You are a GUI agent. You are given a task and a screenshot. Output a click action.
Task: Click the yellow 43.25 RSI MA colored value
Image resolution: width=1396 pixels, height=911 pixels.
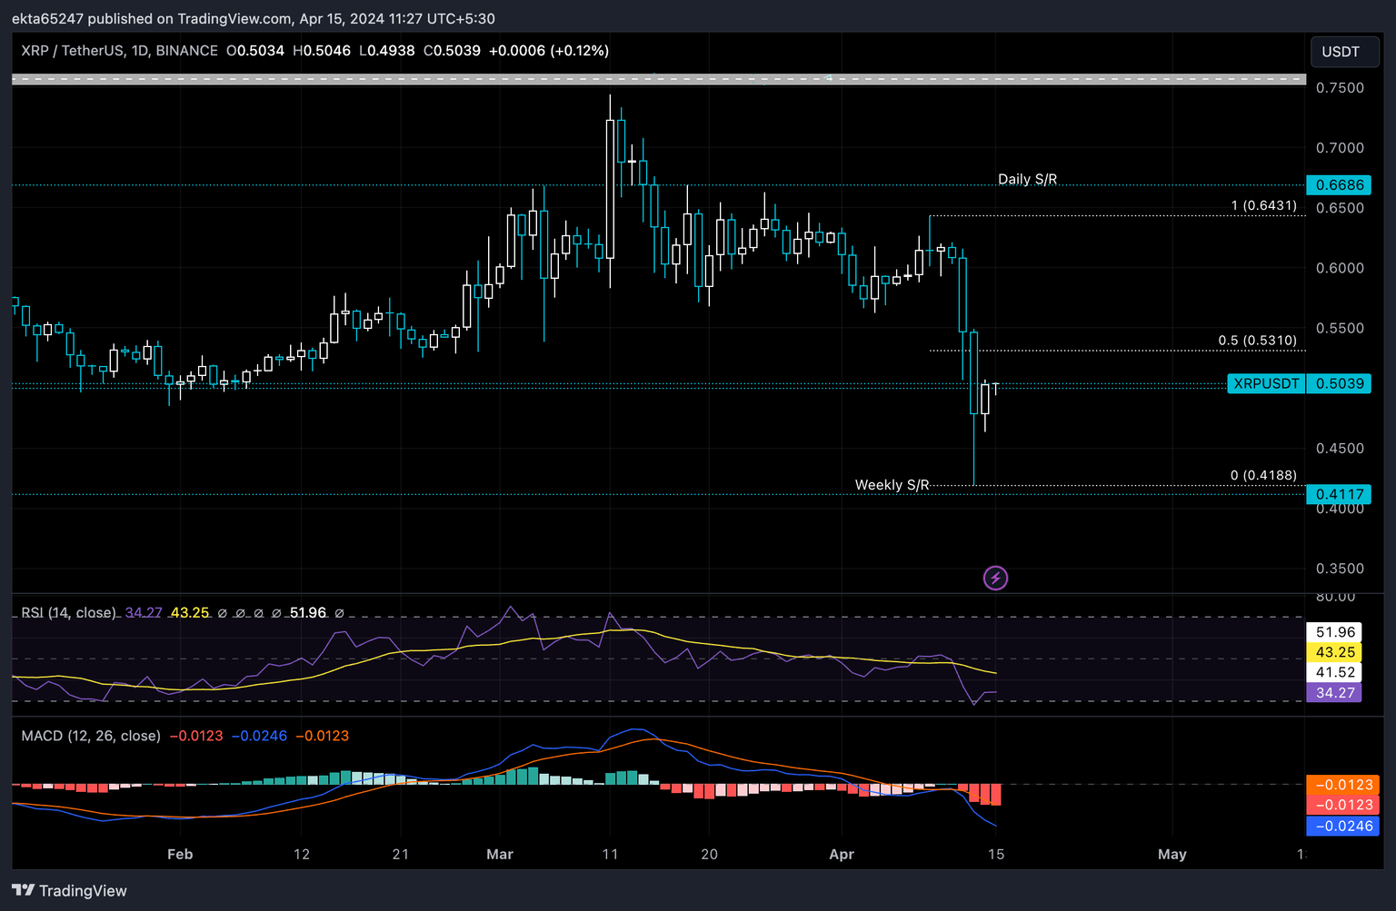click(x=189, y=613)
